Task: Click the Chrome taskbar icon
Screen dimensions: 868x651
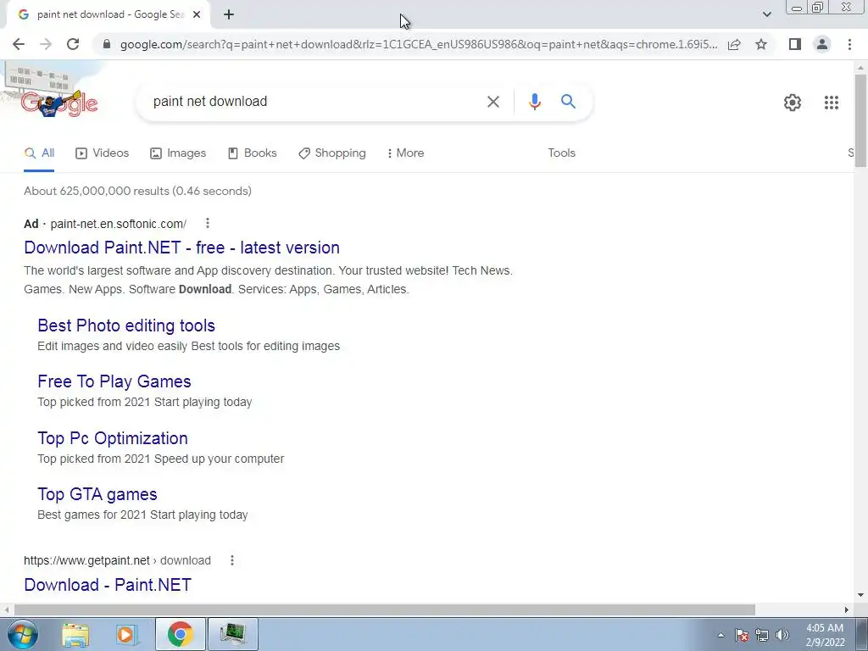Action: pos(180,634)
